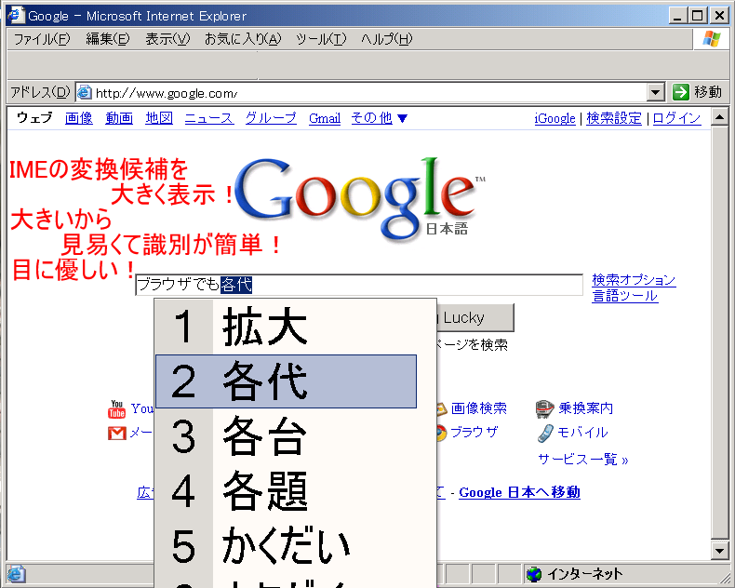Click the 画像検索 link

coord(478,408)
